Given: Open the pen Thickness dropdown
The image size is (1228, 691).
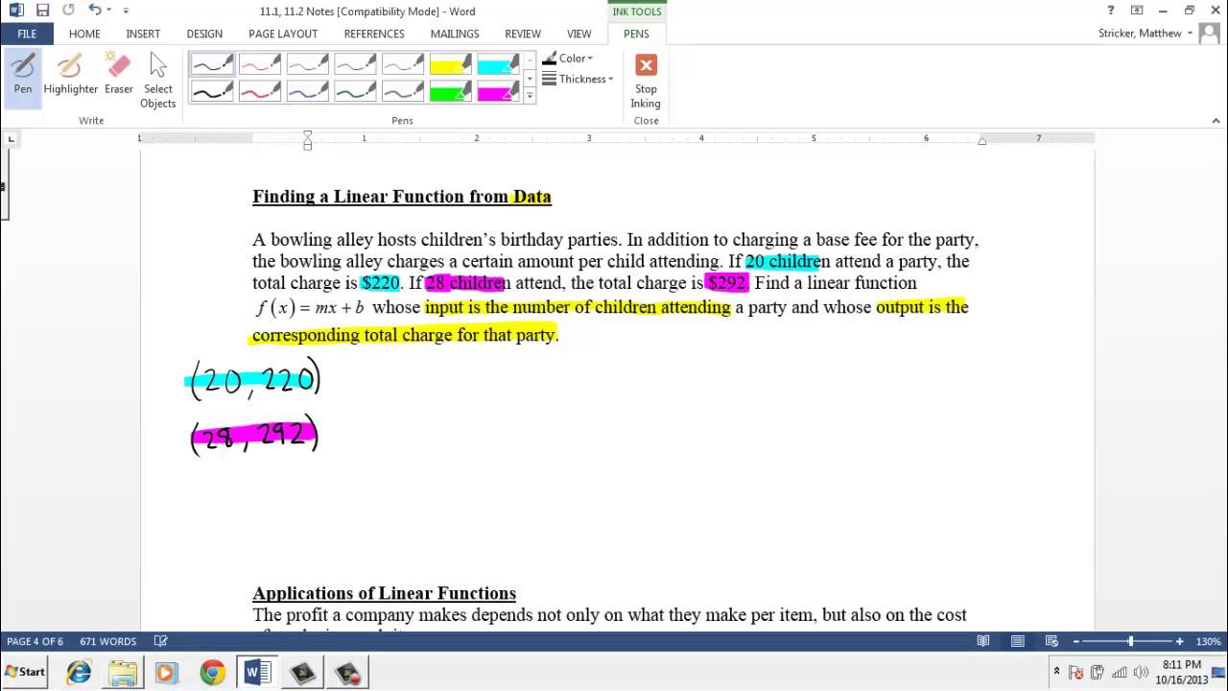Looking at the screenshot, I should [x=578, y=79].
